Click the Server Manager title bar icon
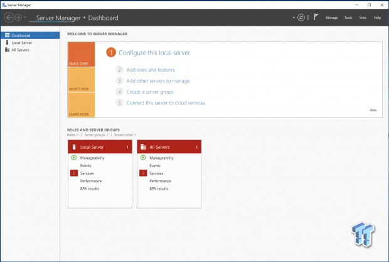Image resolution: width=389 pixels, height=262 pixels. point(4,5)
